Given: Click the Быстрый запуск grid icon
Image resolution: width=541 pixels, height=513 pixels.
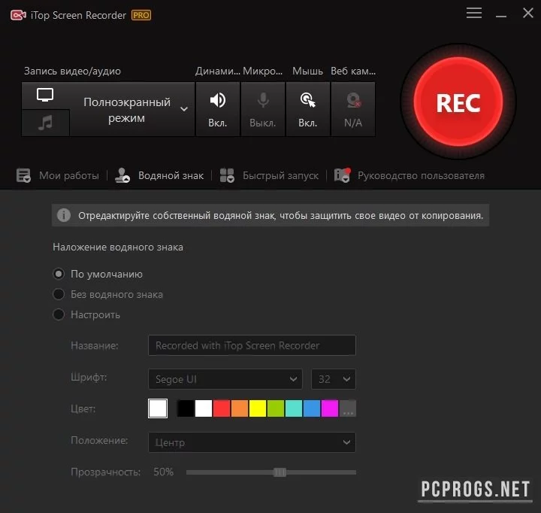Looking at the screenshot, I should pos(227,175).
